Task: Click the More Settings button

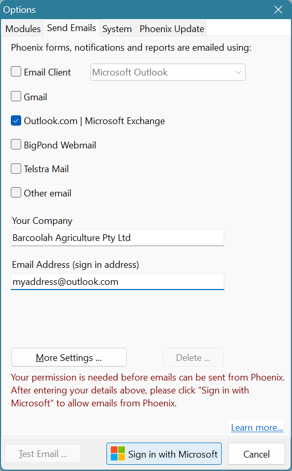Action: (69, 357)
